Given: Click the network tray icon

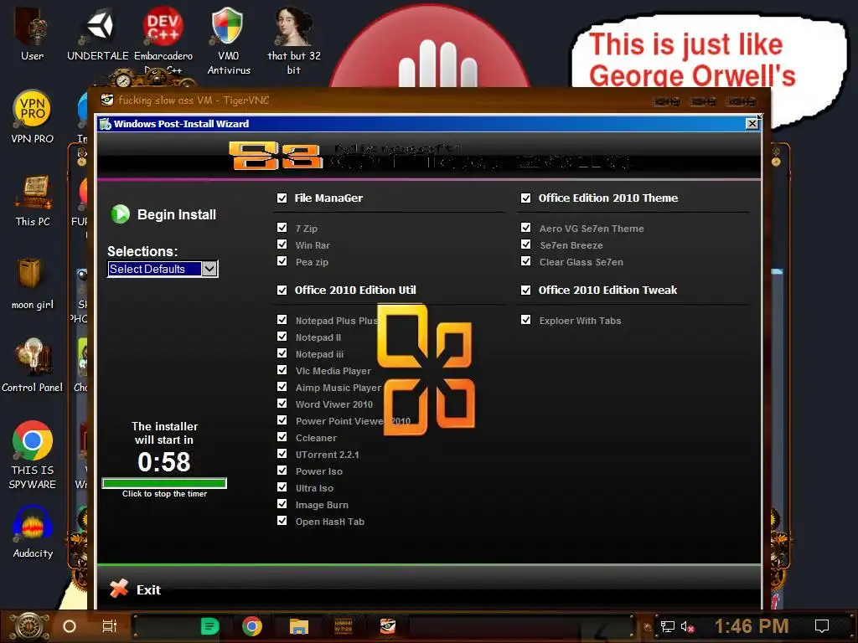Looking at the screenshot, I should (667, 626).
